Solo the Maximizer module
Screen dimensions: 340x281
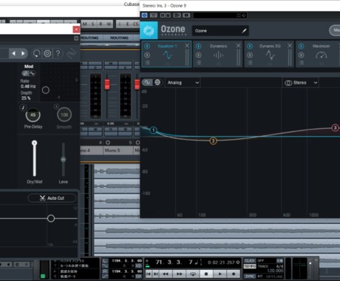coord(301,55)
